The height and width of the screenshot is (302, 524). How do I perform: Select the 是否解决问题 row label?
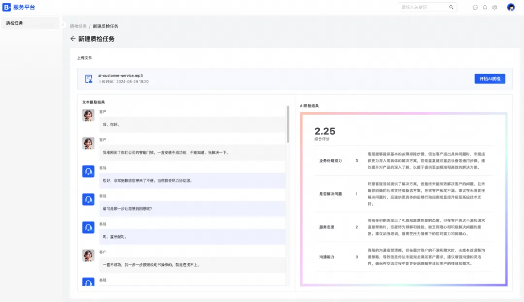point(330,194)
